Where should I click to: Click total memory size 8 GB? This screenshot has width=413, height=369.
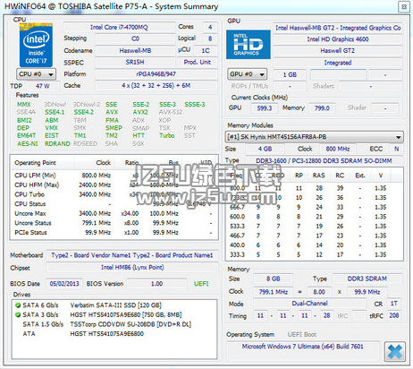click(x=274, y=279)
